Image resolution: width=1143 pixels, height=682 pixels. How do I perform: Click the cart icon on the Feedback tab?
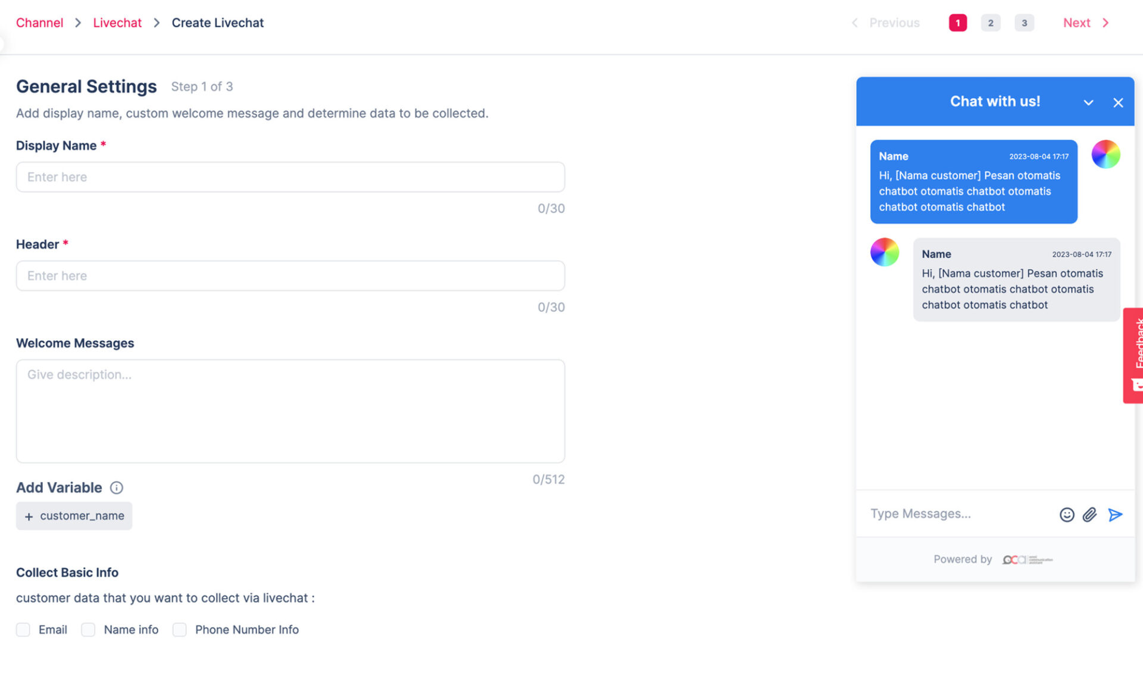[x=1138, y=384]
